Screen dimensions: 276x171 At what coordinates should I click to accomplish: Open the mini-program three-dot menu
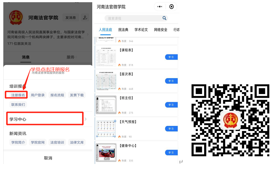[160, 7]
